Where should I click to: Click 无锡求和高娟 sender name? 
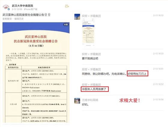point(90,100)
